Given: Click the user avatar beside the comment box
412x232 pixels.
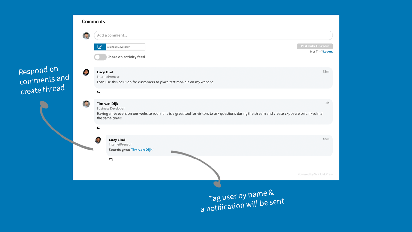Looking at the screenshot, I should [x=86, y=36].
